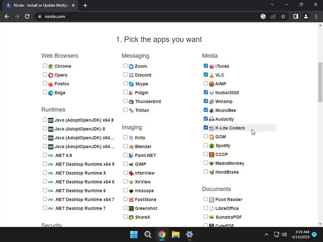Viewport: 323px width, 242px height.
Task: Click the Paint.NET label
Action: tap(145, 156)
